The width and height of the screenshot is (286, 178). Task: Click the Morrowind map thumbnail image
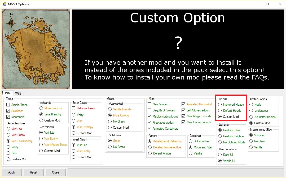(x=36, y=49)
